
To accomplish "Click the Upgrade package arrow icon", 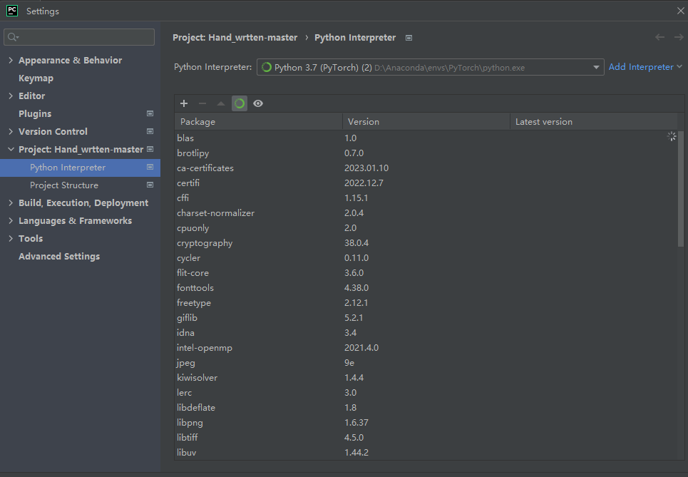I will [x=221, y=103].
